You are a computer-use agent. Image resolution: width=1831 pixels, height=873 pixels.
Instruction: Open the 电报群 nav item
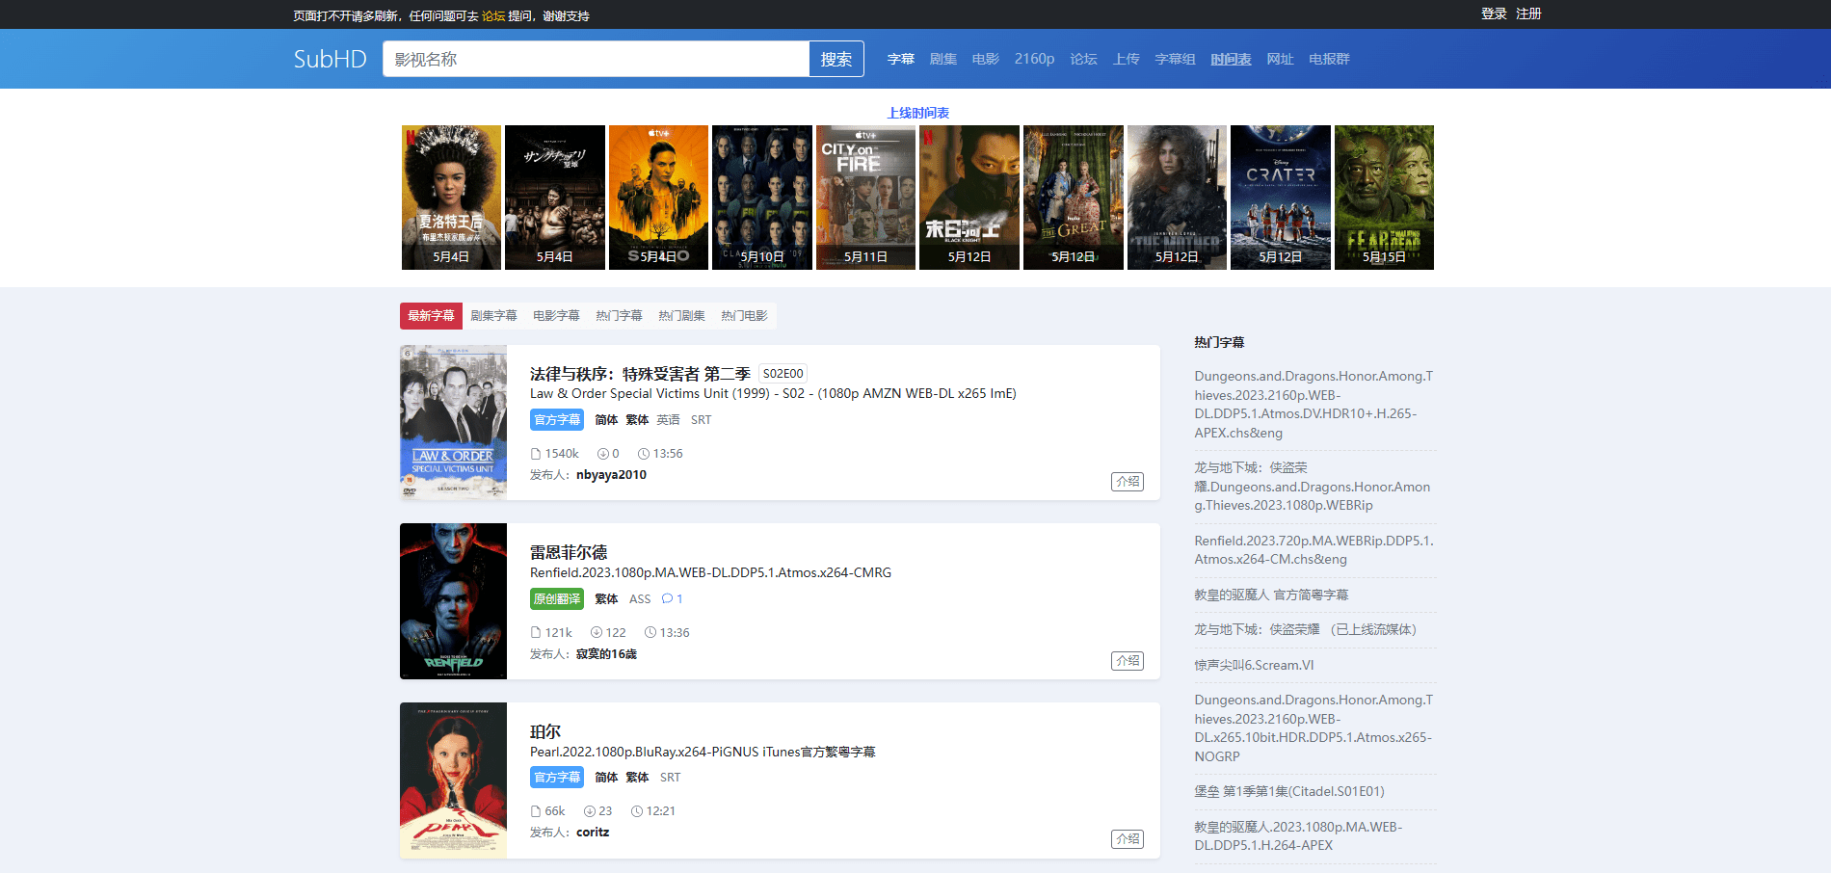(1330, 59)
